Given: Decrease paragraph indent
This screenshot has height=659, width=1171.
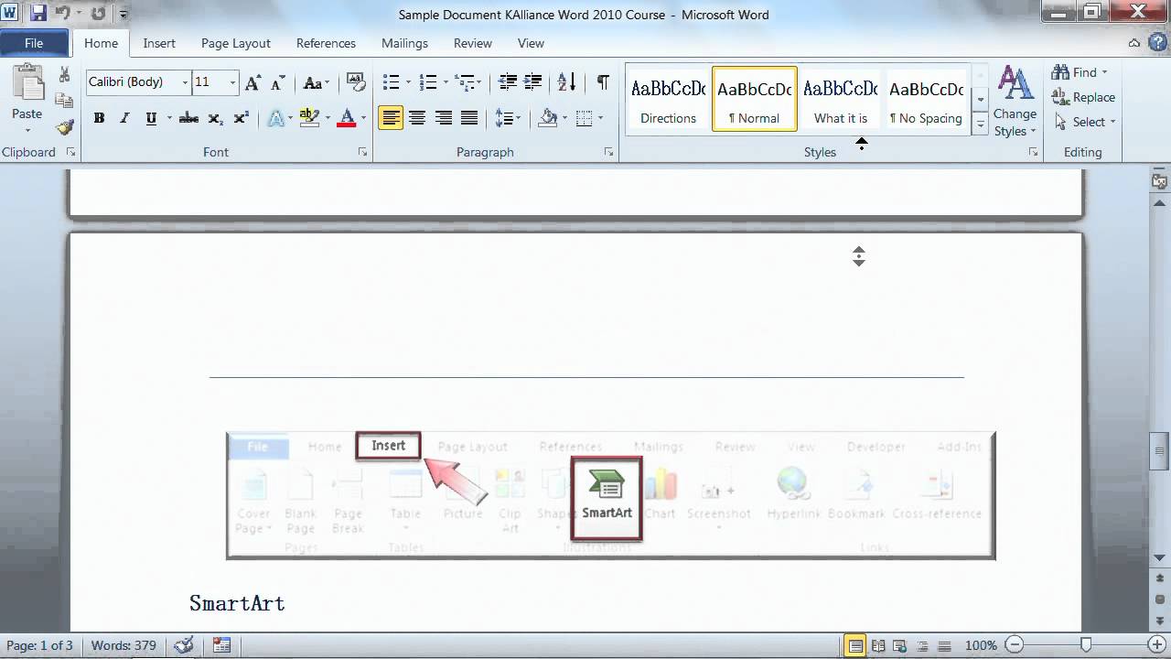Looking at the screenshot, I should point(508,82).
